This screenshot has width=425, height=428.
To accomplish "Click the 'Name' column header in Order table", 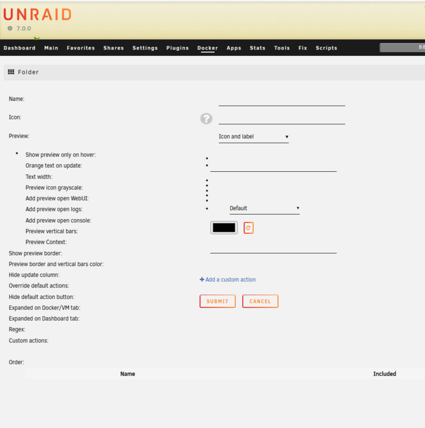I will pos(127,374).
